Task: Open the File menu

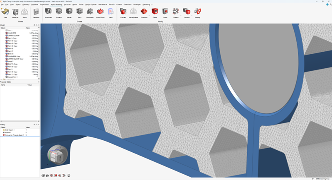Action: click(x=2, y=5)
